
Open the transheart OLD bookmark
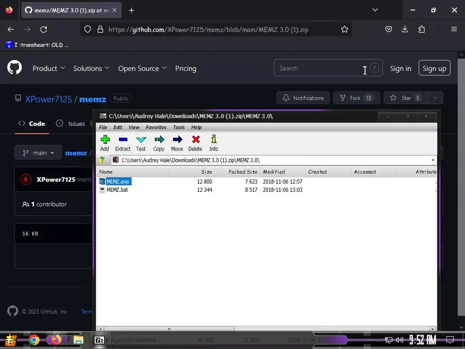pos(37,45)
